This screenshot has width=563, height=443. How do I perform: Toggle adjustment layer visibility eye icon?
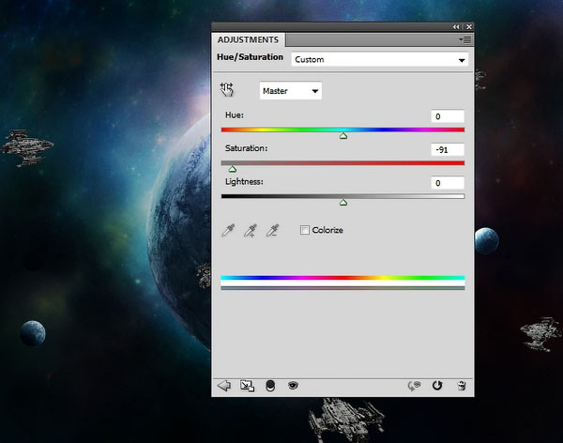point(293,385)
